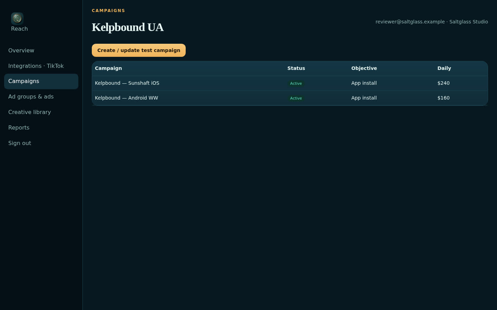Click App install objective for Android WW
This screenshot has width=497, height=310.
click(364, 98)
